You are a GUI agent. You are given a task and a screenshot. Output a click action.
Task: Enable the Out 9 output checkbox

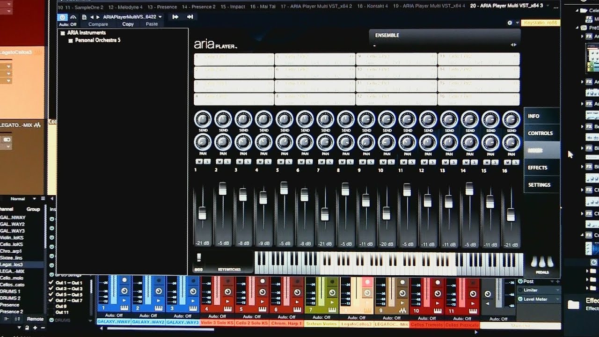coord(51,306)
